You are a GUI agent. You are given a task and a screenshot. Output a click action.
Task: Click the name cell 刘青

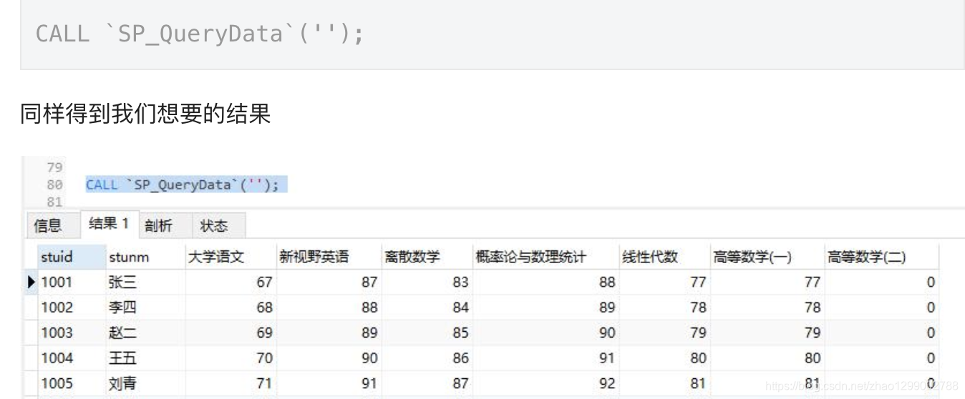click(x=145, y=383)
